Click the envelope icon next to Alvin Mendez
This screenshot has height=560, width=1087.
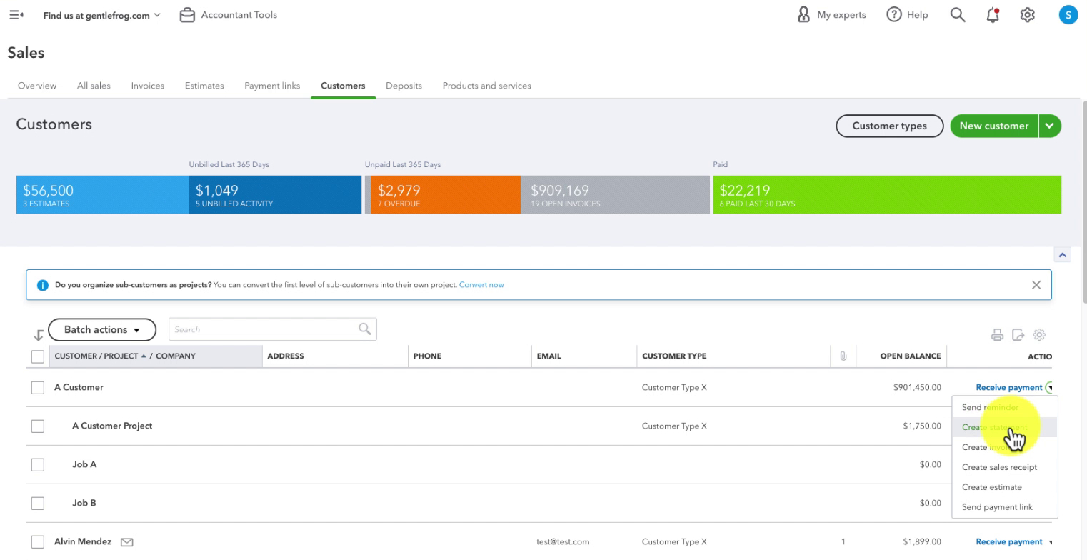pos(127,542)
